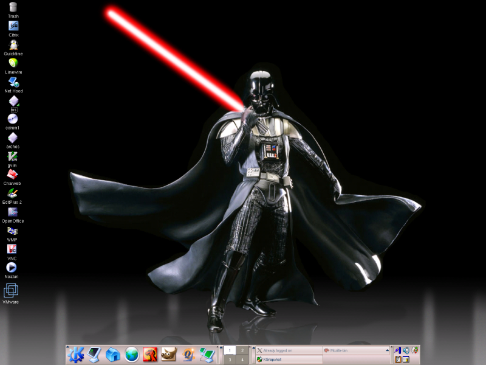Screen dimensions: 486x365
Task: Open the network computers panel icon
Action: [x=207, y=355]
